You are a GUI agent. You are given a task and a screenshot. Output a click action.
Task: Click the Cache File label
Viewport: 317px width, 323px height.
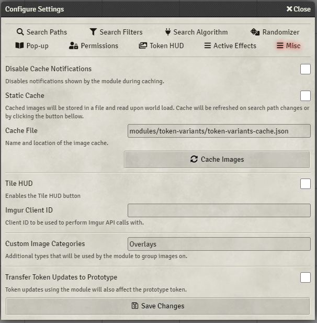coord(21,130)
